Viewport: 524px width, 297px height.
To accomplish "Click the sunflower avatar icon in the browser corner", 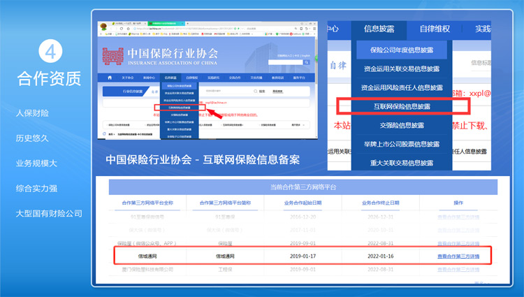I will (103, 27).
